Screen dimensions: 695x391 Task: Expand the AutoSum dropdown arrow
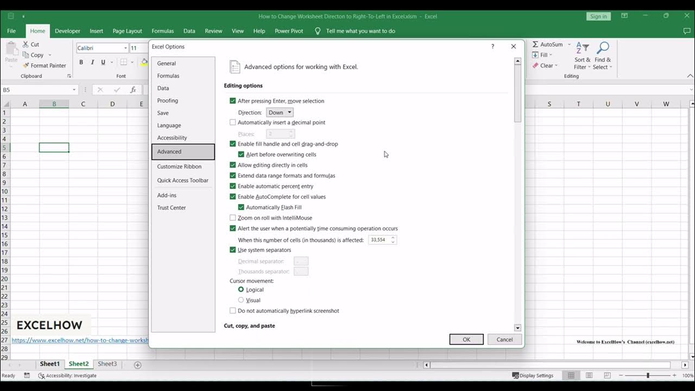[x=569, y=45]
